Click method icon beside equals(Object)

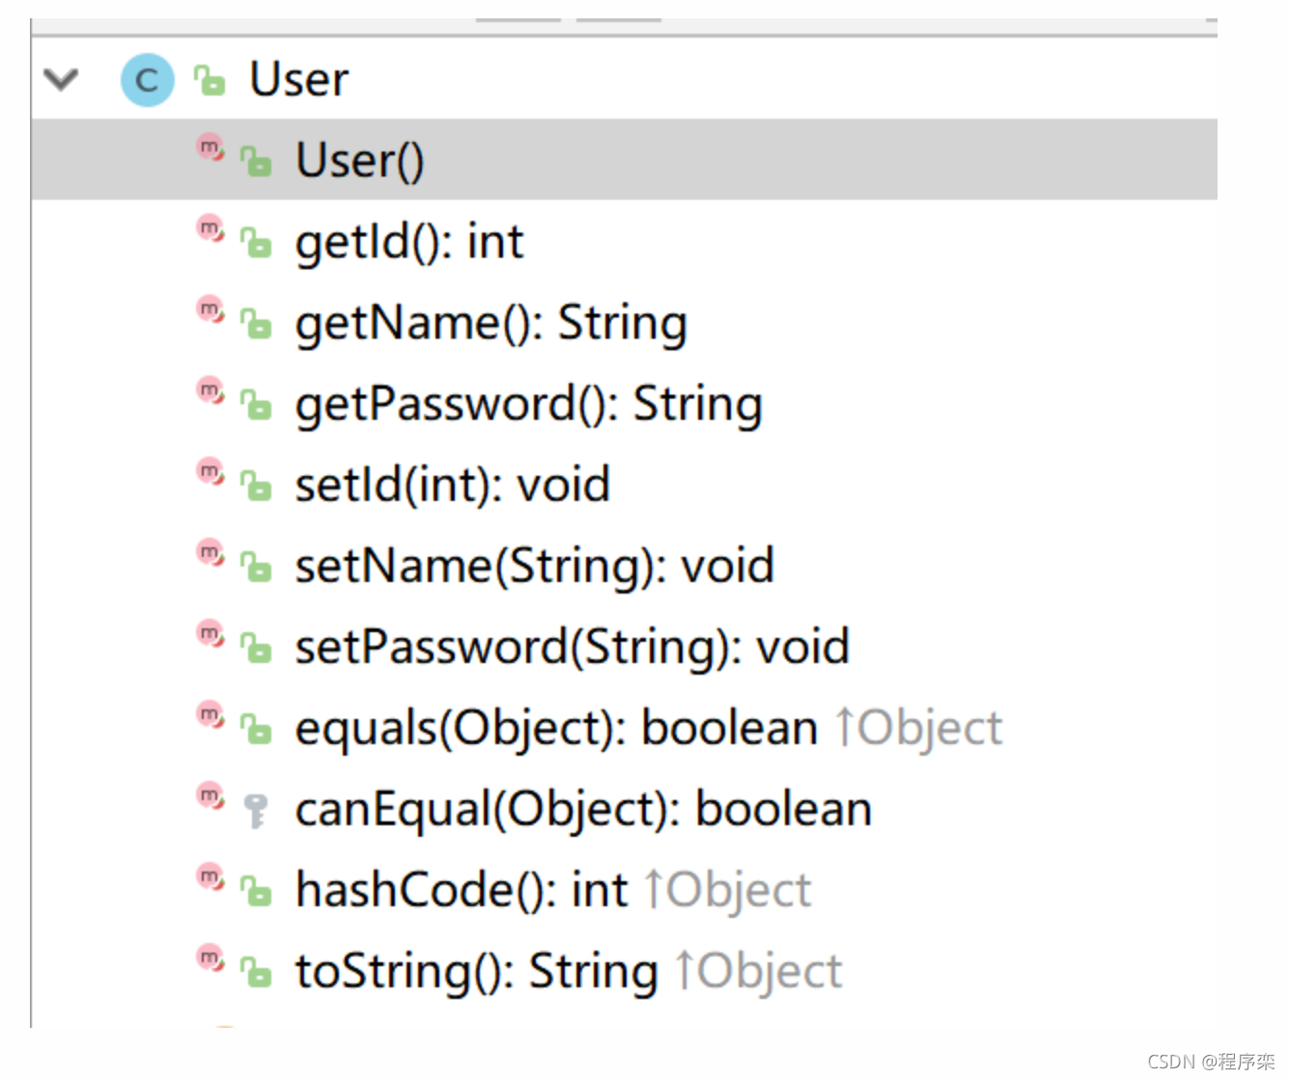tap(210, 715)
